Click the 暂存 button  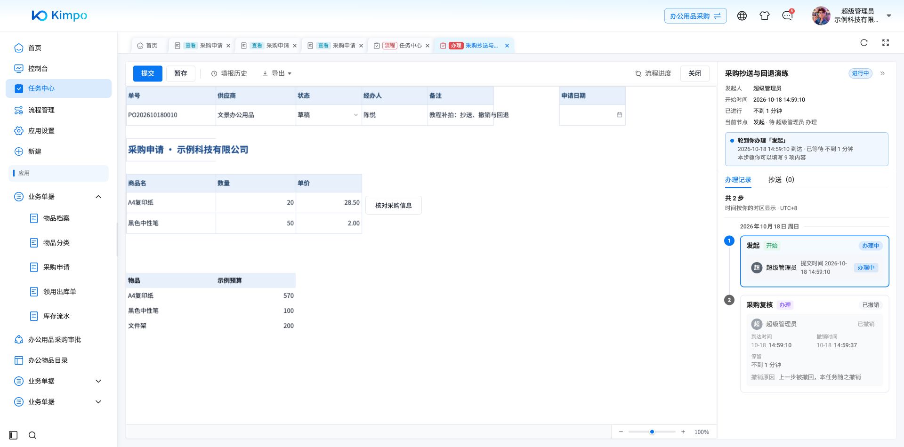(x=181, y=73)
